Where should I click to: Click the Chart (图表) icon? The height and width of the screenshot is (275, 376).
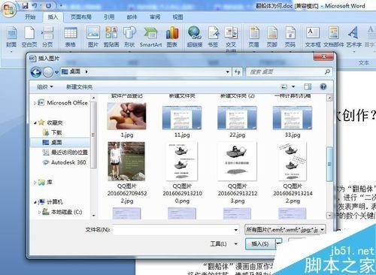pos(172,37)
